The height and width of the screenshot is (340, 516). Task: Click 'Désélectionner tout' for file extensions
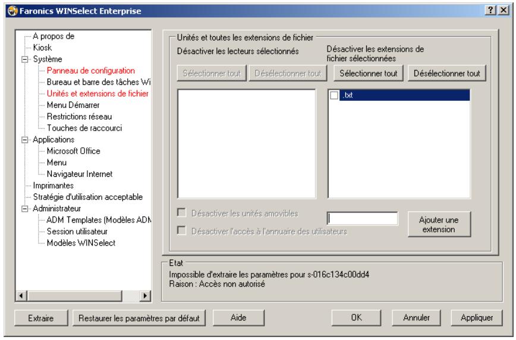point(447,73)
